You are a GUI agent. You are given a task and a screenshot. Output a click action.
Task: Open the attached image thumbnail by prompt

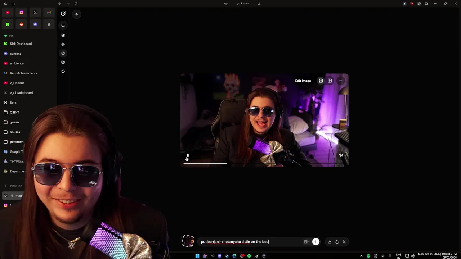coord(188,241)
